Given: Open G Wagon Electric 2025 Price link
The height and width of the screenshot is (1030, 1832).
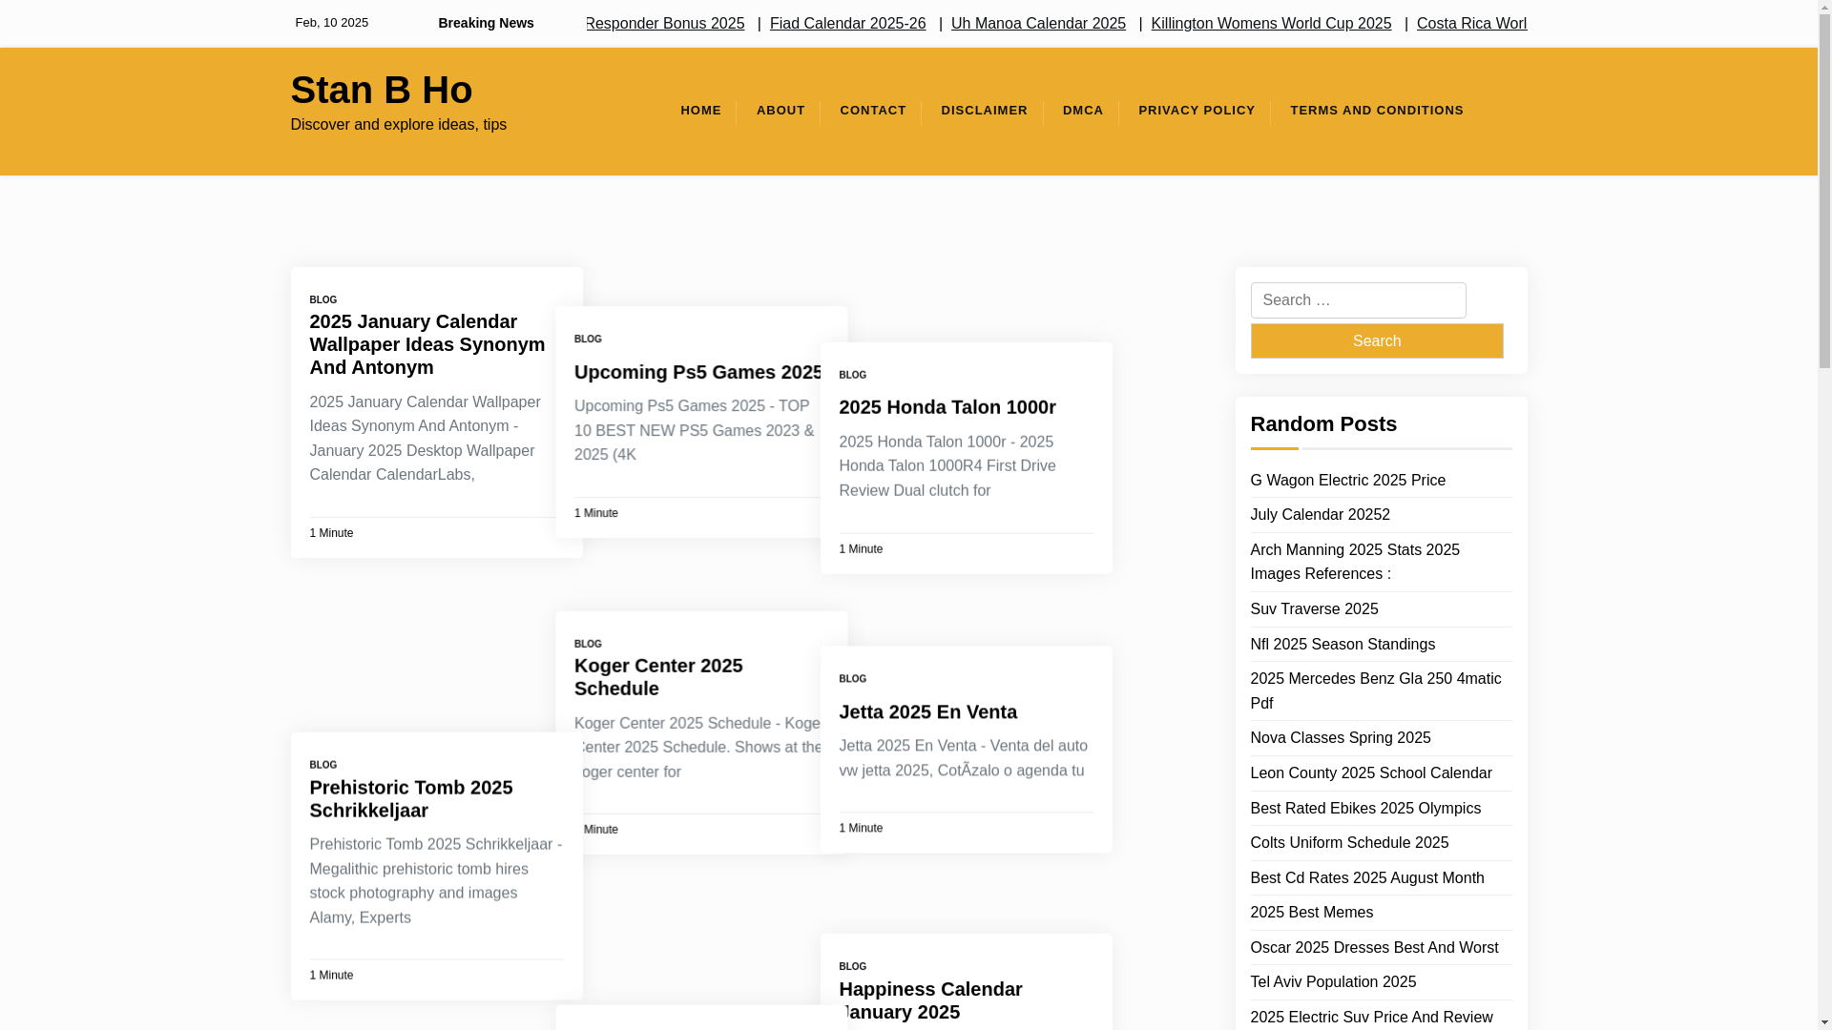Looking at the screenshot, I should (1347, 481).
